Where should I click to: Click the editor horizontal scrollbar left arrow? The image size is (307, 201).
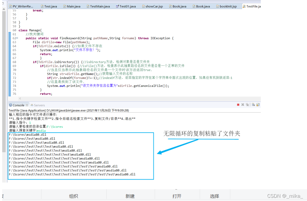click(20, 99)
